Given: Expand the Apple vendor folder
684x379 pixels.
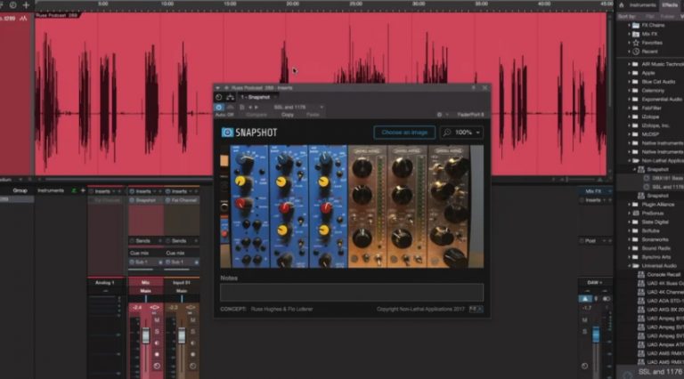Looking at the screenshot, I should click(630, 73).
